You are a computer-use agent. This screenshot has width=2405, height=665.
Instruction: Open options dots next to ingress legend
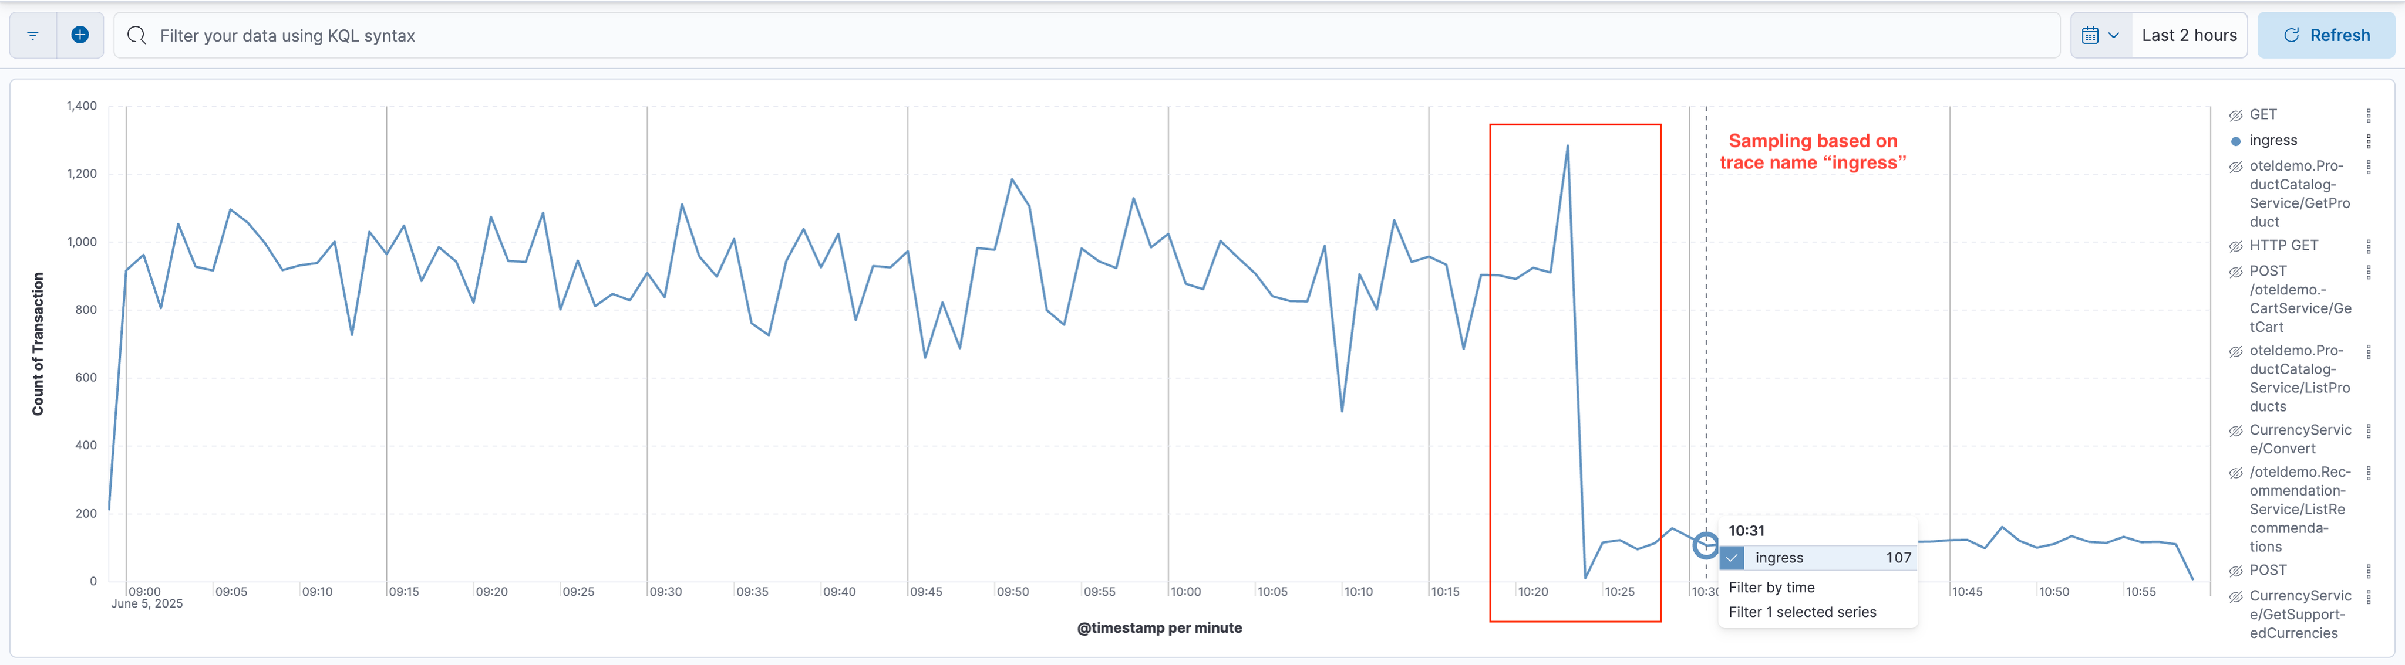[2369, 141]
